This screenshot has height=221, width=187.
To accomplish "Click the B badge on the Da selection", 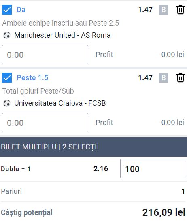I will 164,10.
